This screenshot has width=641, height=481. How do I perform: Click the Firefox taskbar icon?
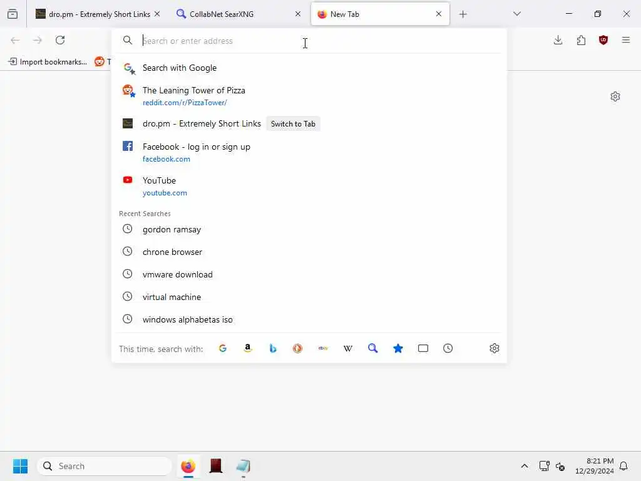tap(188, 466)
